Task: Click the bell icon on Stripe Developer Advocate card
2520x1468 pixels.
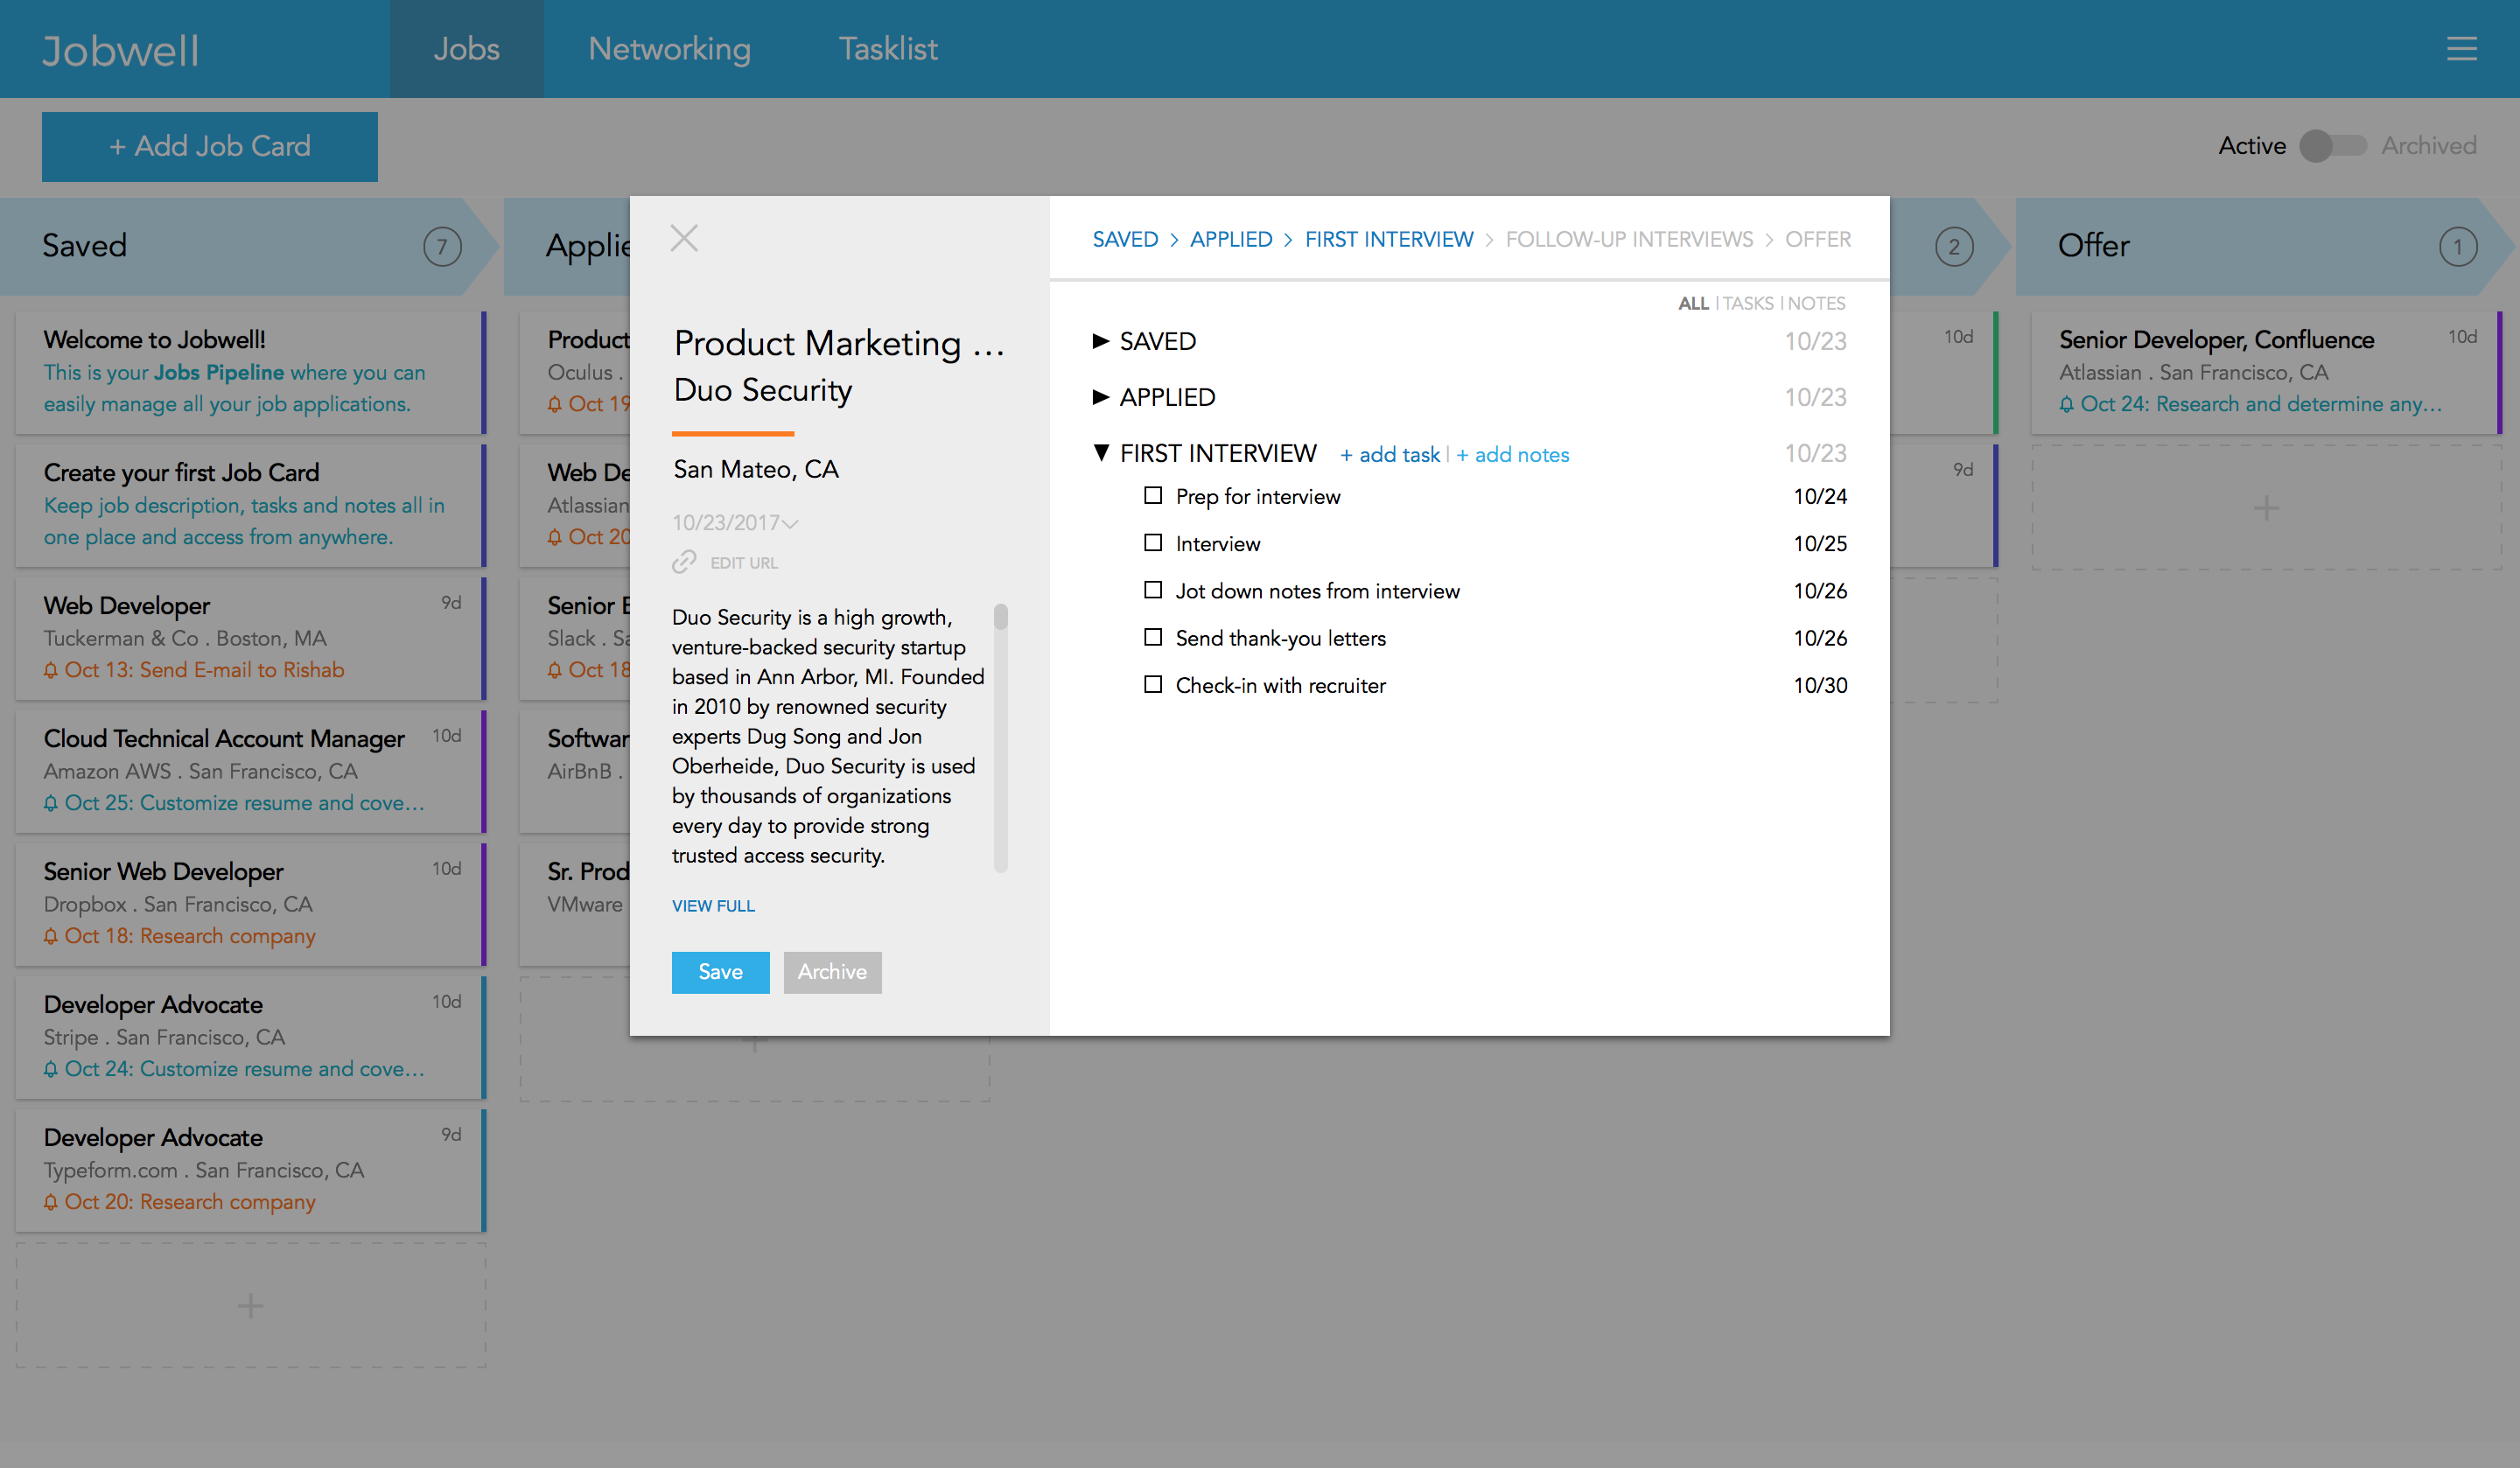Action: (51, 1069)
